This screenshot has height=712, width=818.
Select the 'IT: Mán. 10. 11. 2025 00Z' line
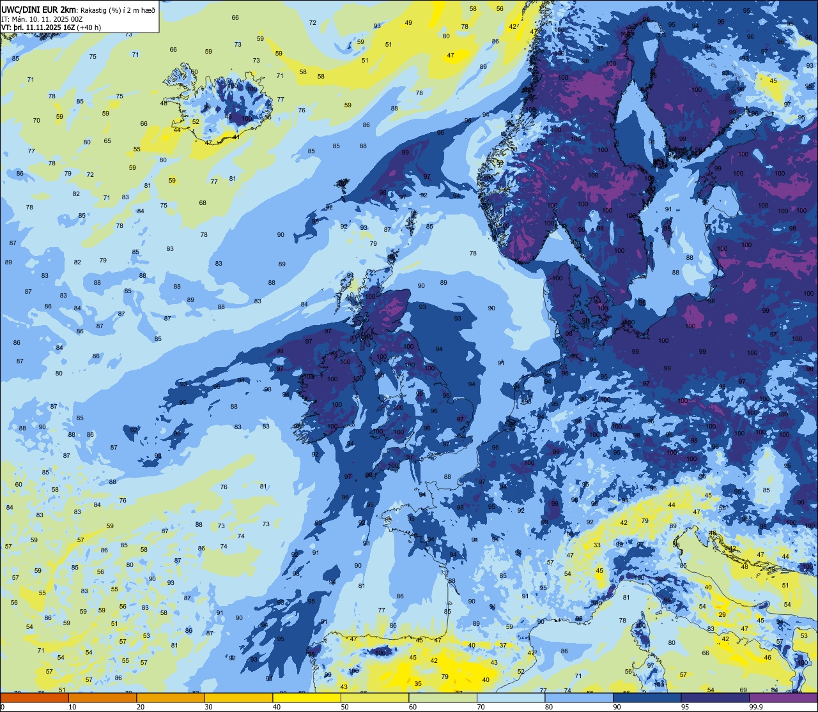click(x=42, y=19)
